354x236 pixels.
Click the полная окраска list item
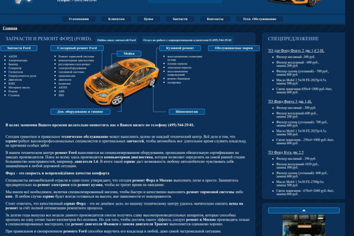tap(177, 64)
